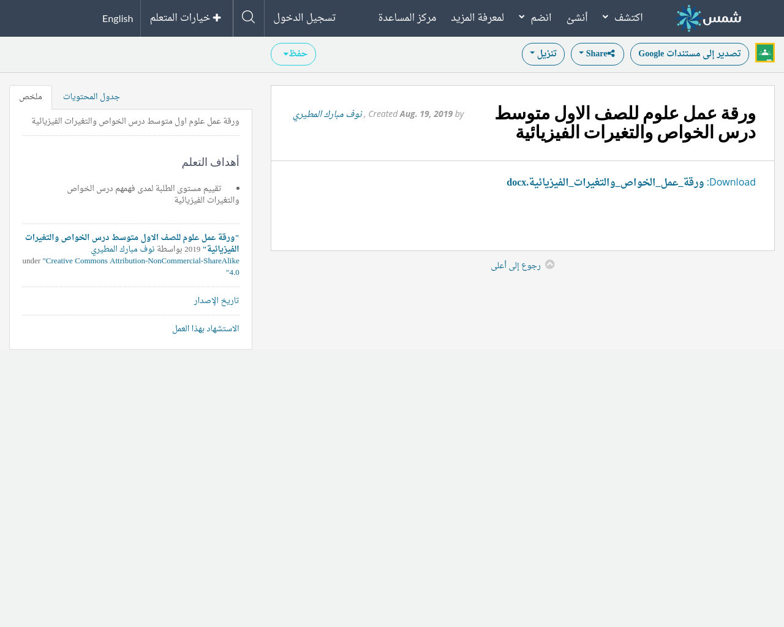The image size is (784, 627).
Task: Expand الاستشهاد بهذا العمل section
Action: pyautogui.click(x=206, y=329)
